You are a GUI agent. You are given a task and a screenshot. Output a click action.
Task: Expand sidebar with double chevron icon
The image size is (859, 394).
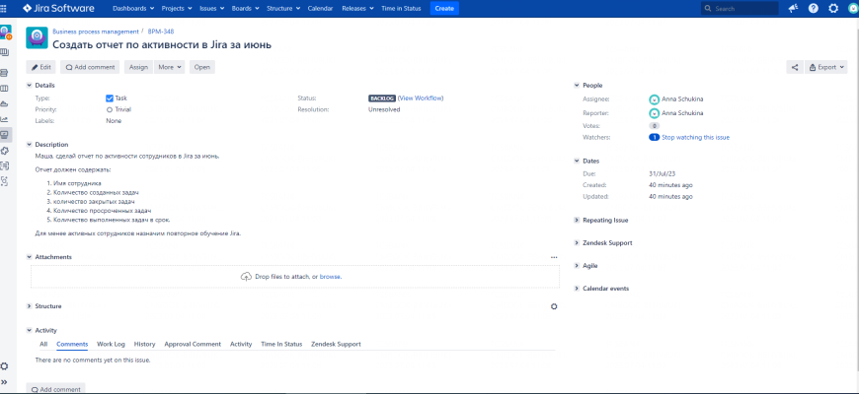(5, 382)
